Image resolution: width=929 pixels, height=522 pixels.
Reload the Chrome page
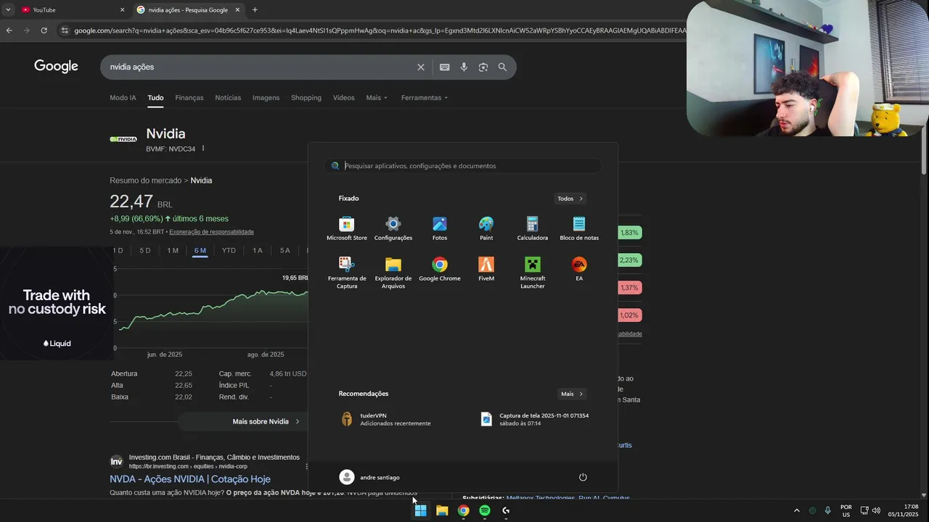click(44, 30)
